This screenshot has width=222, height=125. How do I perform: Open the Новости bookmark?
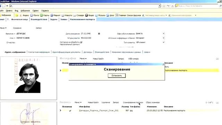point(67,15)
